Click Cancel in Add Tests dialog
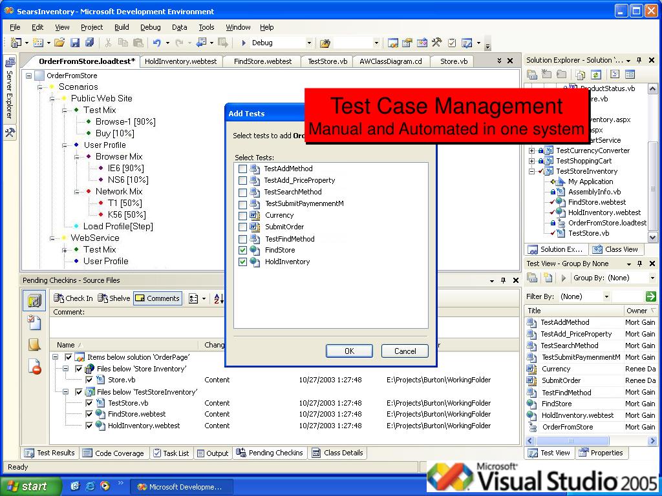This screenshot has width=662, height=496. tap(405, 351)
